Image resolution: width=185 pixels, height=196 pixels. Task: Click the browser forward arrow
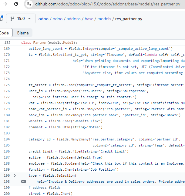point(5,4)
